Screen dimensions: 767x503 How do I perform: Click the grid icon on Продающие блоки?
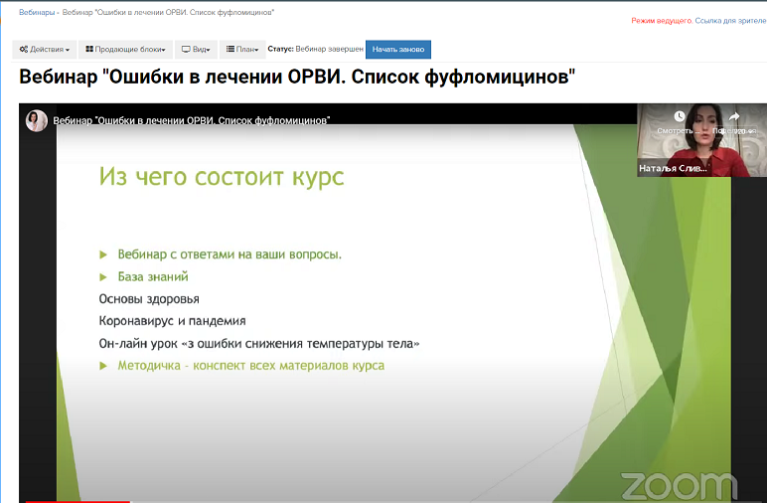(x=89, y=49)
